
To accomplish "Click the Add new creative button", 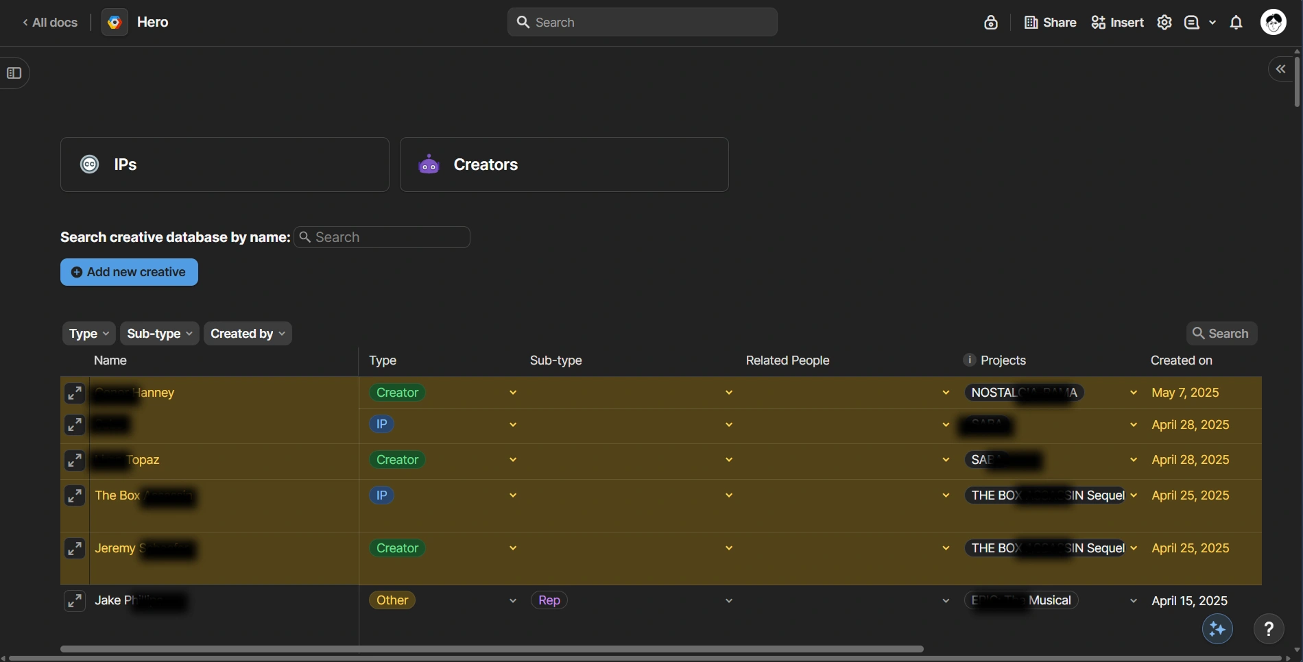I will click(x=129, y=272).
